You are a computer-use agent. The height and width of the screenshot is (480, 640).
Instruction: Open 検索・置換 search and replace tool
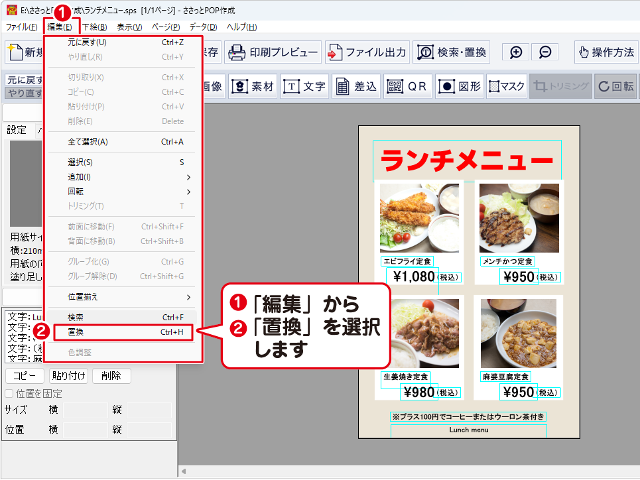(424, 52)
